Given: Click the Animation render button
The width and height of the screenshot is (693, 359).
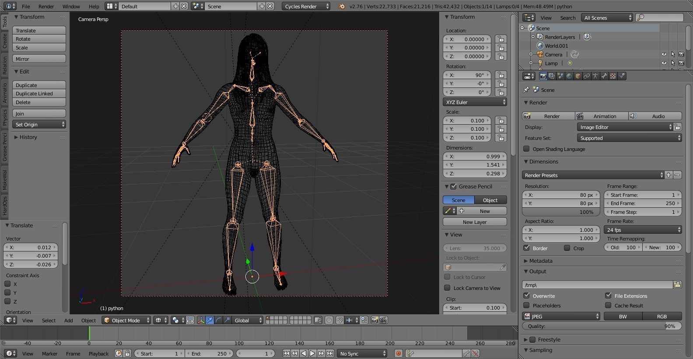Looking at the screenshot, I should pos(602,116).
